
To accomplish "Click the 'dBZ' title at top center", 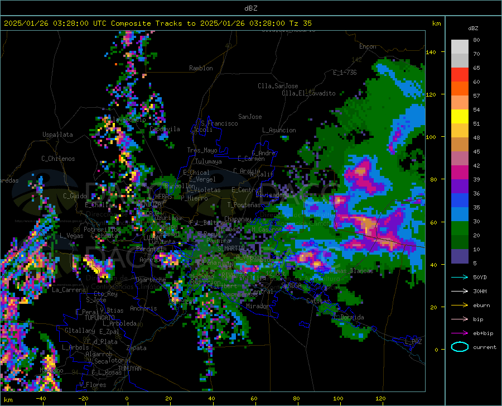I will coord(250,8).
